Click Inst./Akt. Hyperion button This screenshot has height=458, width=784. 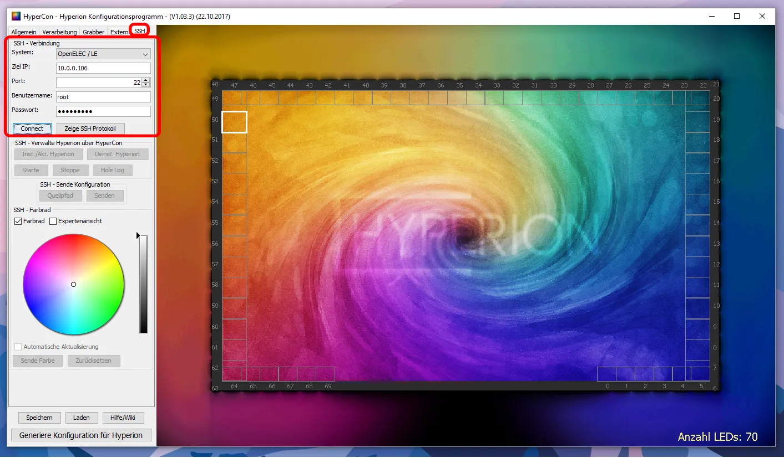48,154
